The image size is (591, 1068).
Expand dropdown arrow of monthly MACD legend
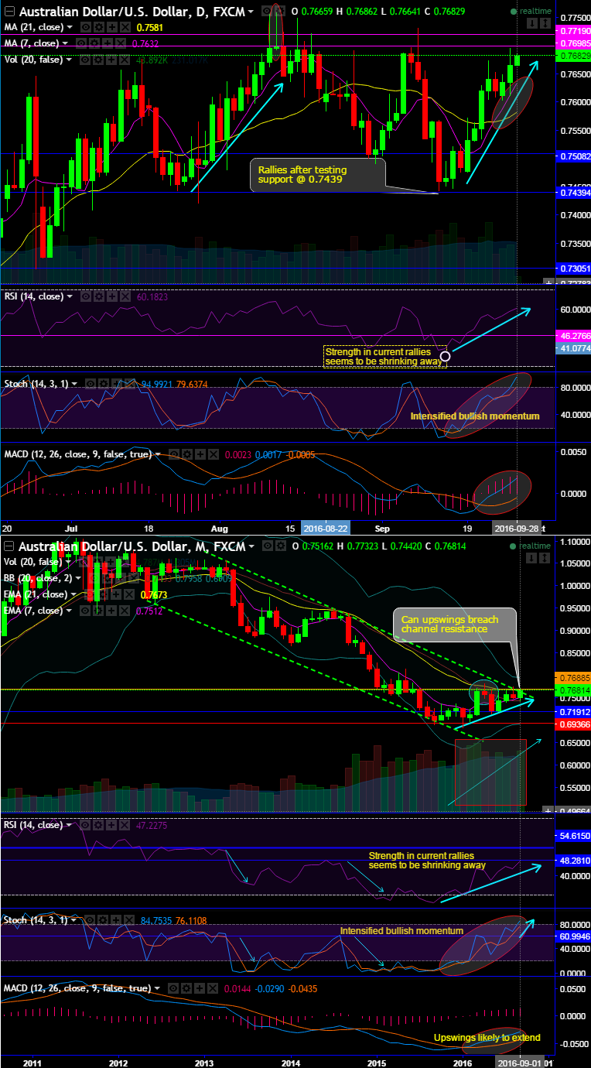[x=157, y=988]
